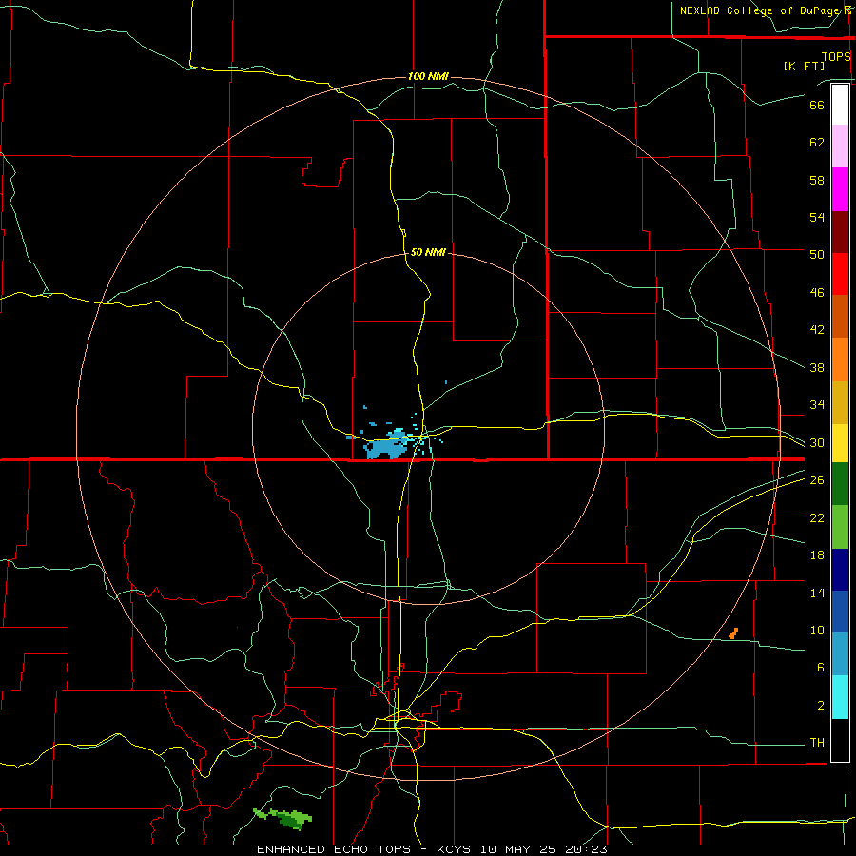Click the '10' scale label
Screen dimensions: 856x856
(817, 631)
